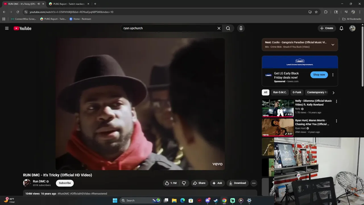This screenshot has width=364, height=205.
Task: Open Home - Restream bookmark
Action: 80,19
